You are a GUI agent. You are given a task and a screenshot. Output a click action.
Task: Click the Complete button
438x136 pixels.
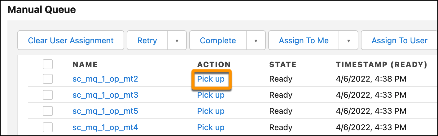pyautogui.click(x=218, y=40)
